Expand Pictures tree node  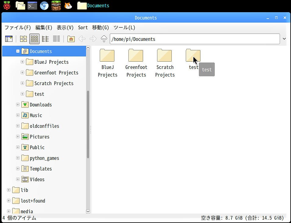pos(18,136)
